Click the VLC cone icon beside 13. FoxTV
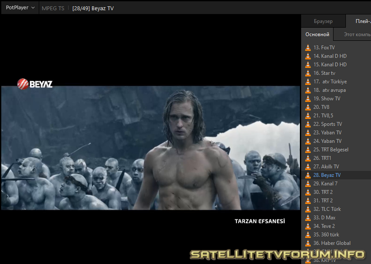The width and height of the screenshot is (371, 264). [308, 48]
